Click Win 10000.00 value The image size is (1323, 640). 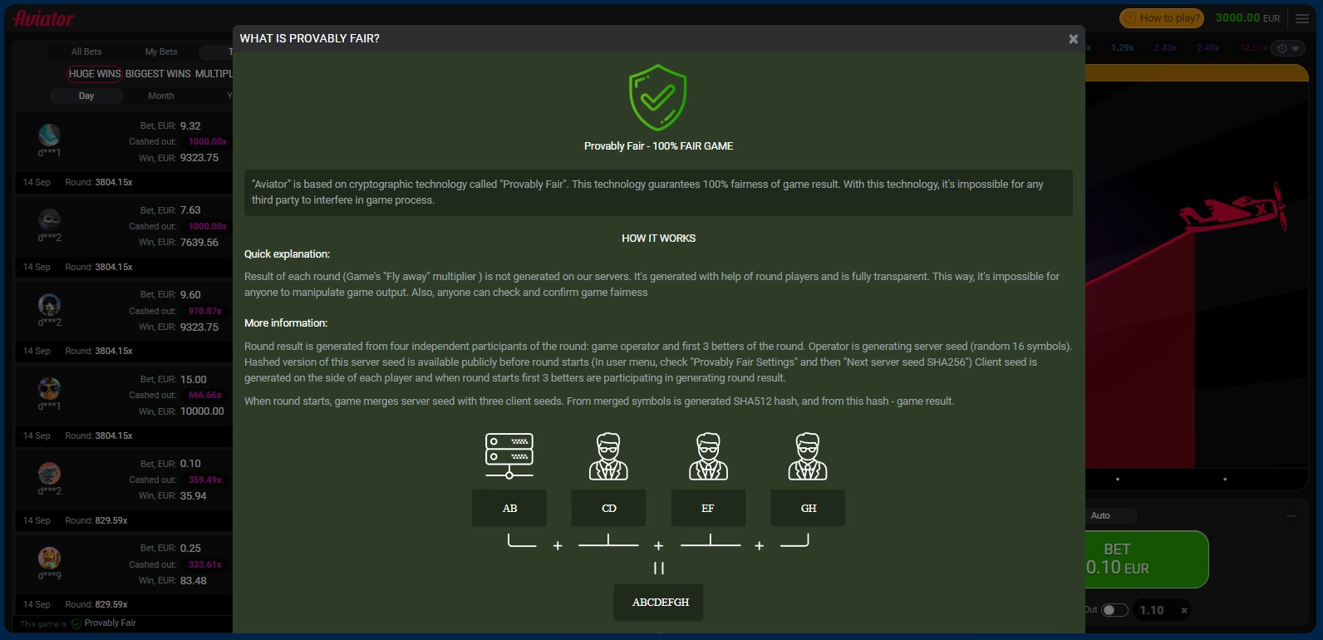[202, 411]
